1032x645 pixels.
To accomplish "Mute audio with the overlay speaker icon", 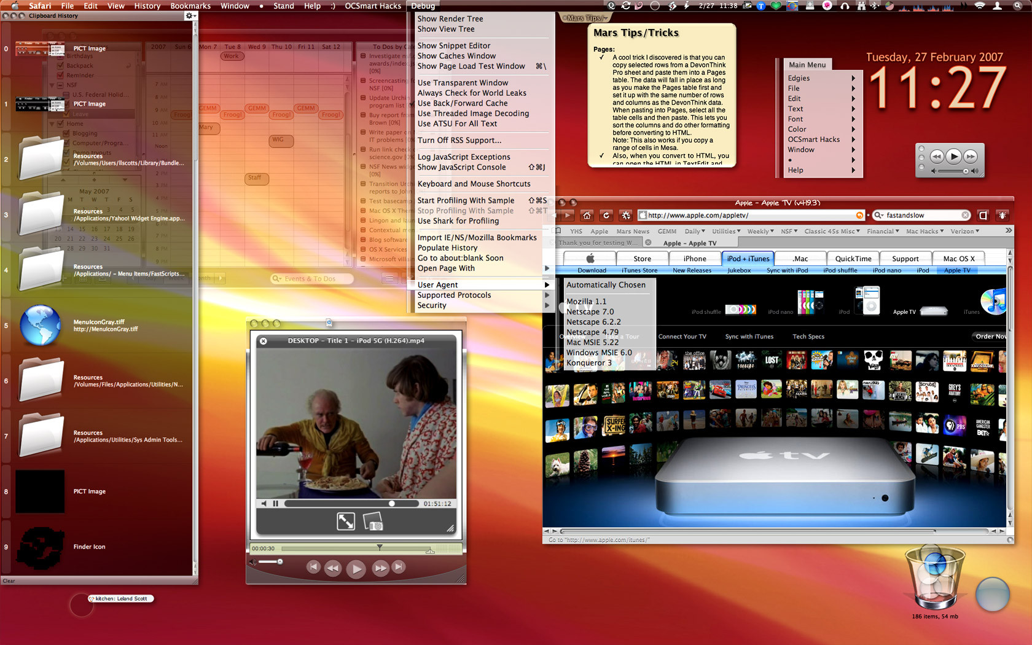I will click(264, 504).
